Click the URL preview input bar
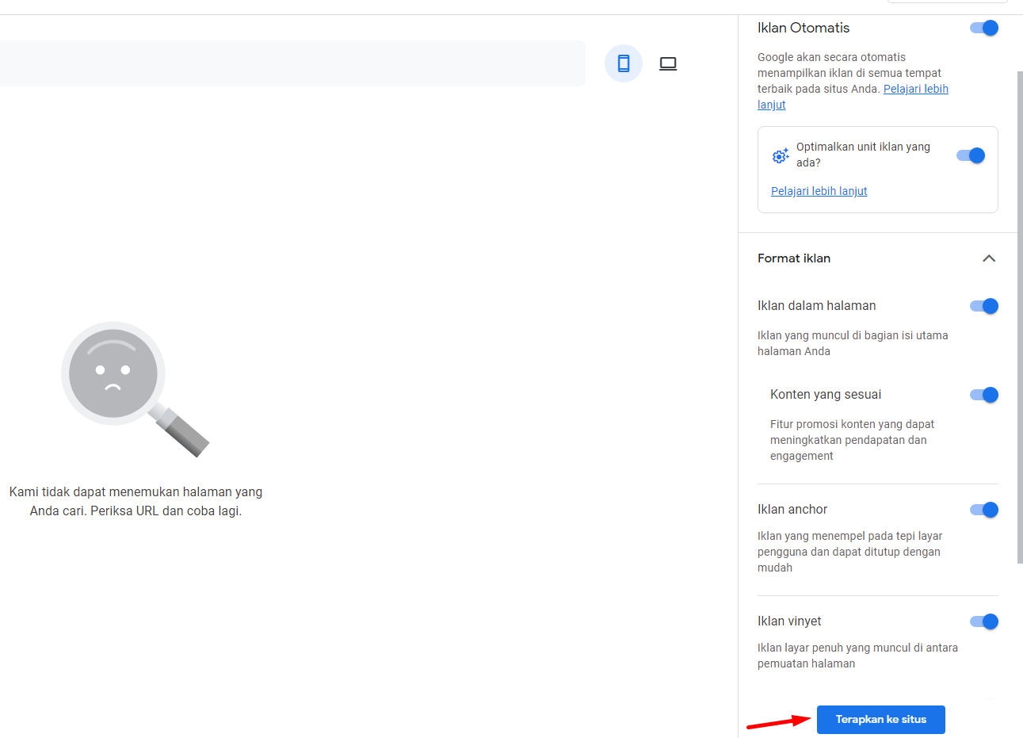This screenshot has height=738, width=1023. (x=292, y=63)
